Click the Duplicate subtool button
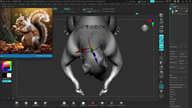 [174, 62]
